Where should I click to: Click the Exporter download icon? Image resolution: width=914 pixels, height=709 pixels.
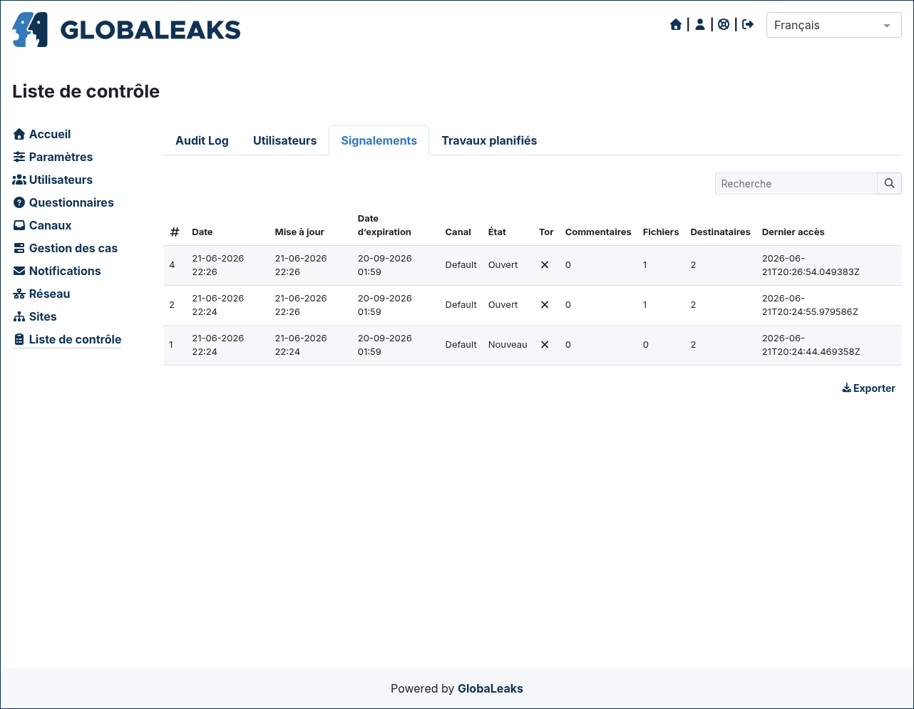coord(846,388)
